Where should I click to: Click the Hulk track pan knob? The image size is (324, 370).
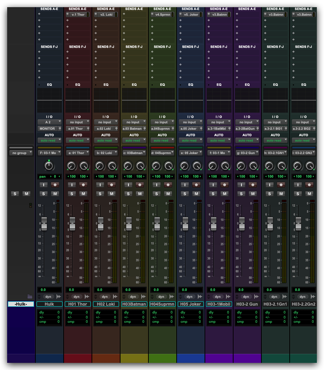pos(49,166)
